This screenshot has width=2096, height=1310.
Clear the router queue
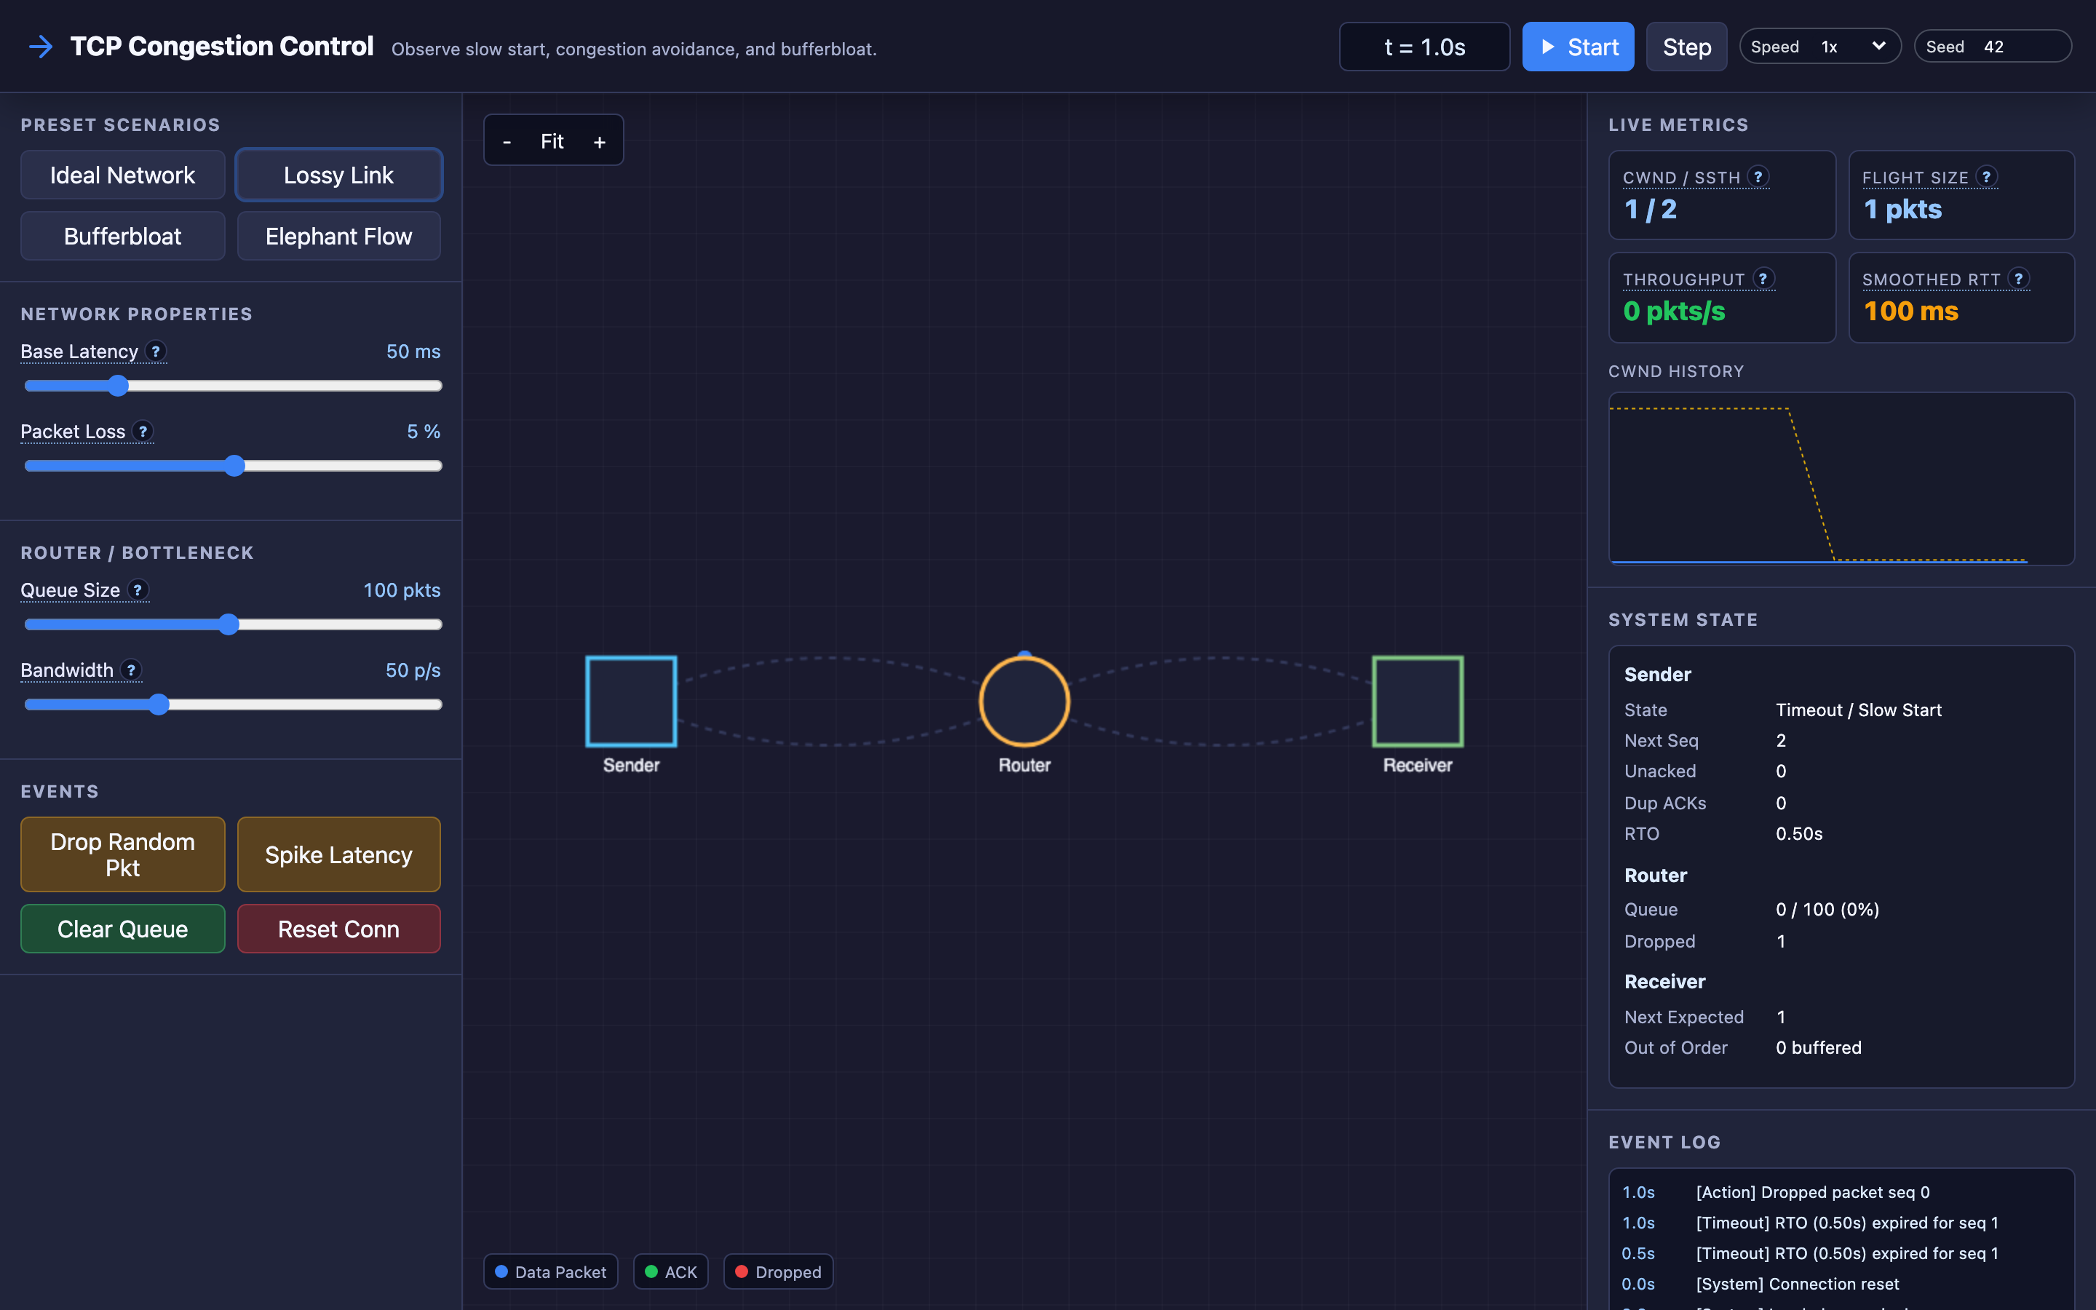pos(123,929)
